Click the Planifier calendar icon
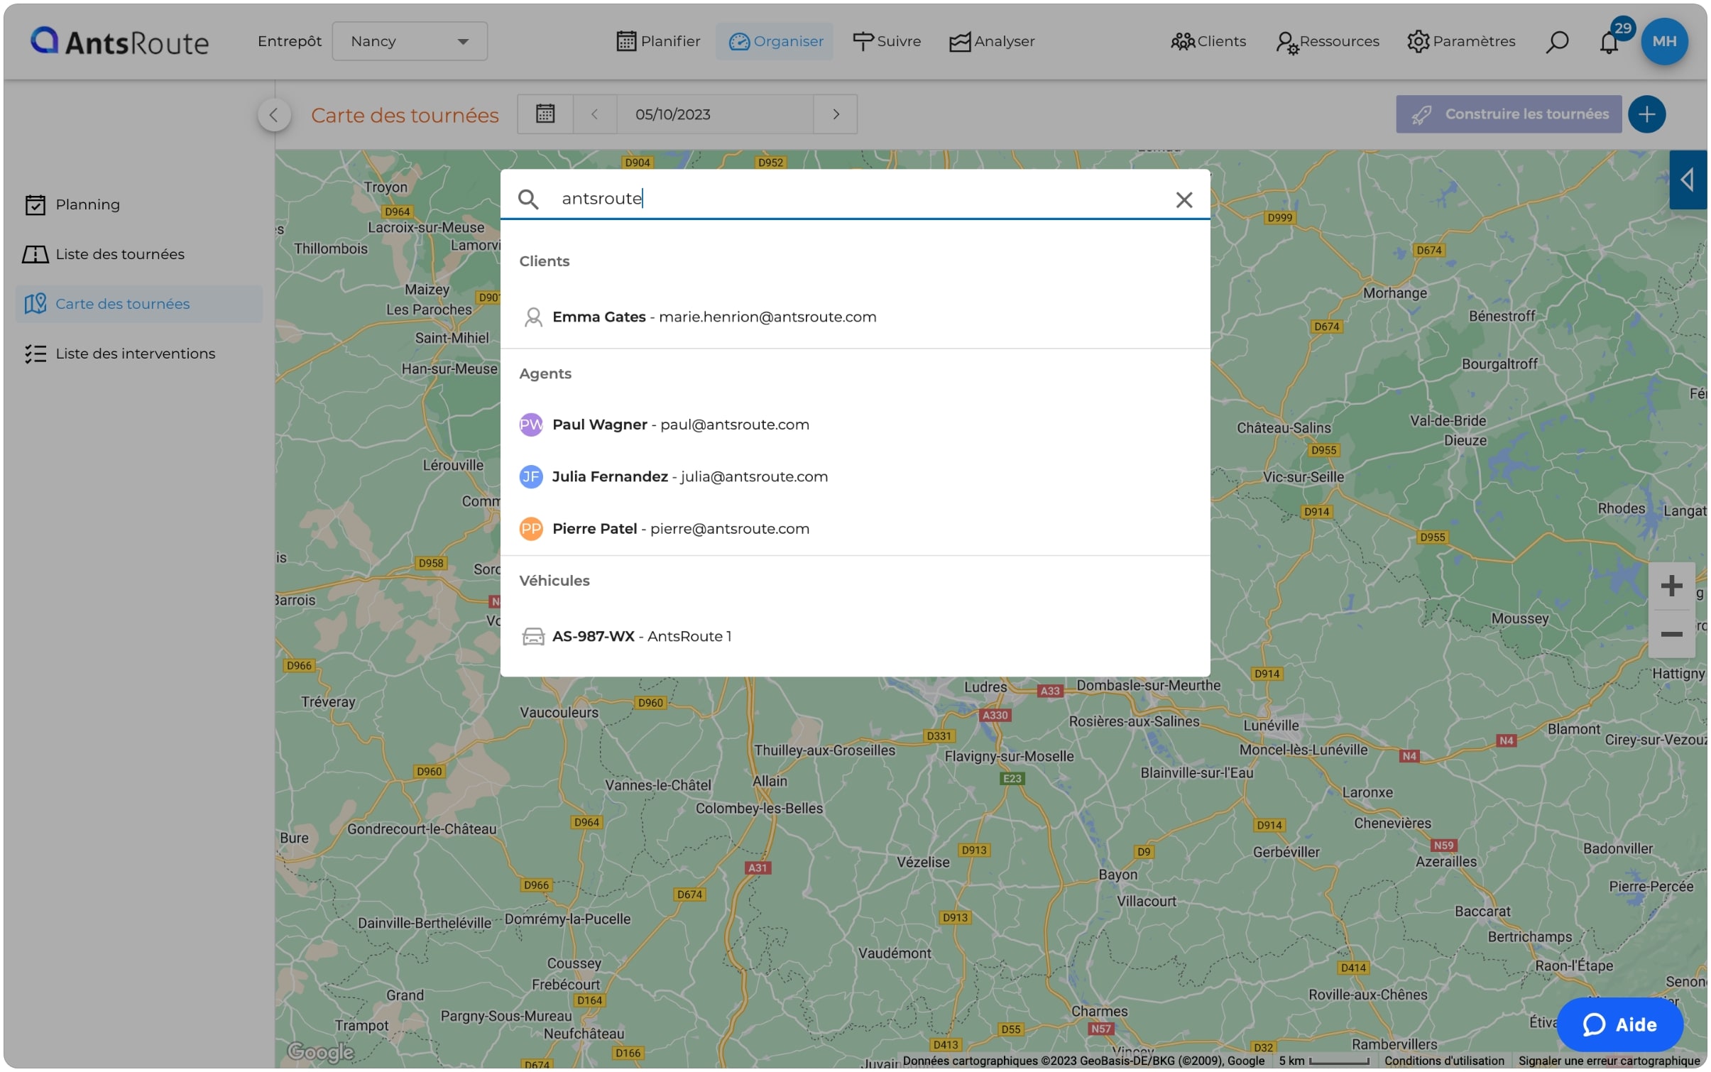This screenshot has height=1072, width=1711. (x=626, y=41)
